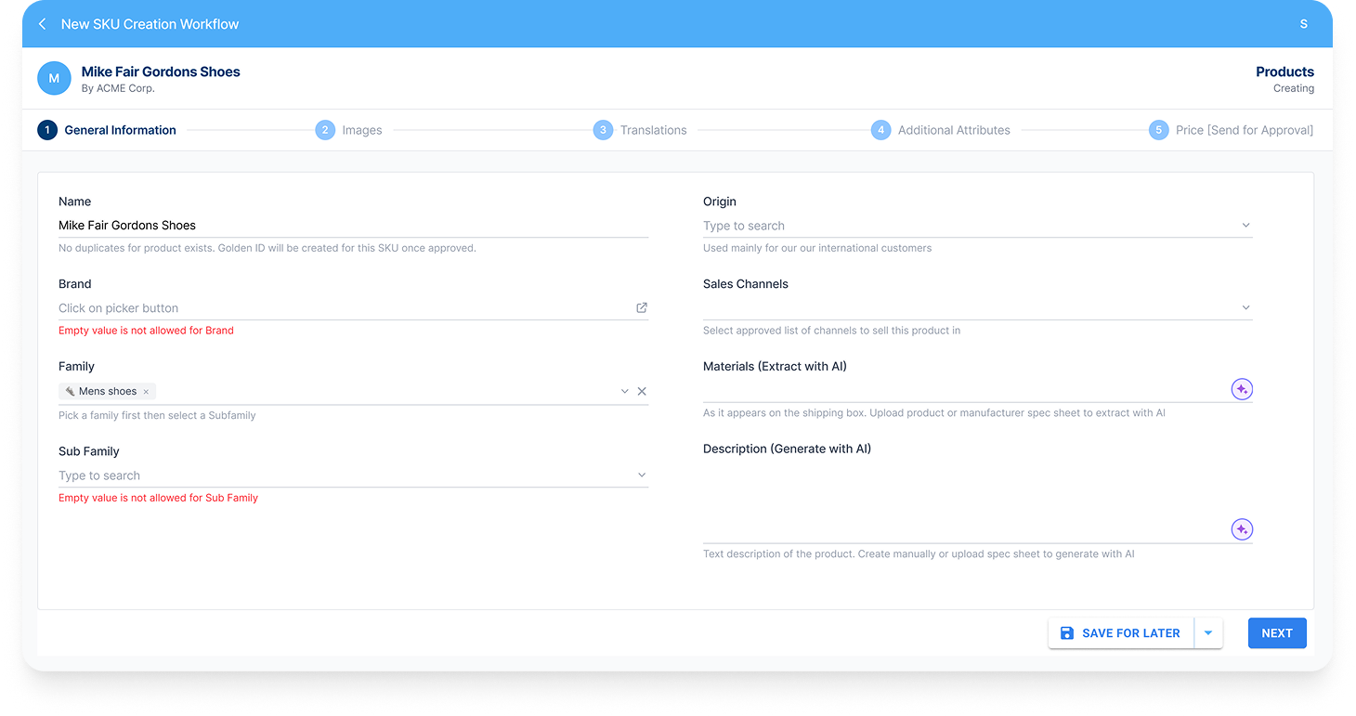This screenshot has height=716, width=1356.
Task: Expand the Sub Family dropdown chevron
Action: (x=642, y=475)
